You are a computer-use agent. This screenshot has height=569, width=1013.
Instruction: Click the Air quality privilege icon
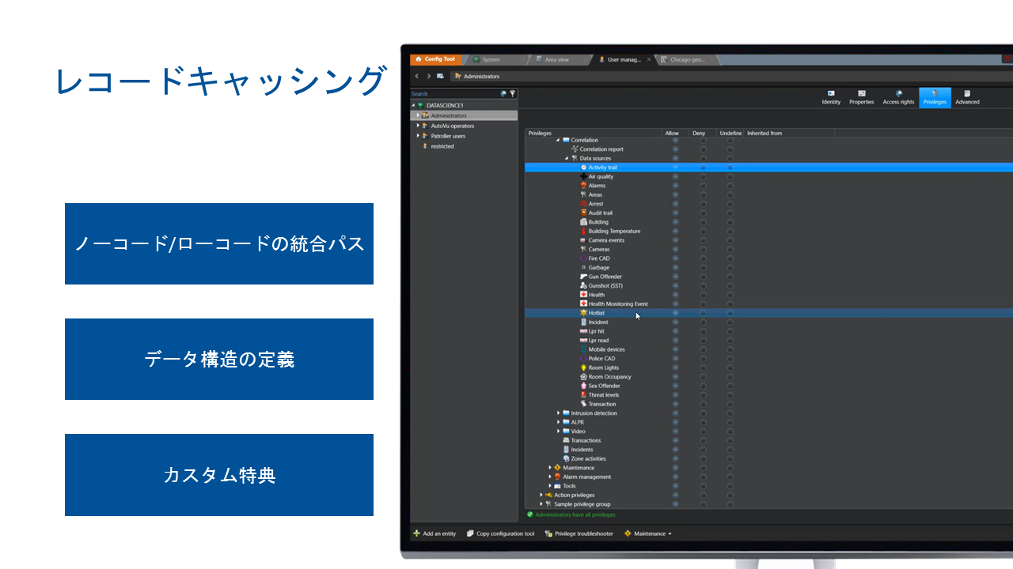(583, 176)
